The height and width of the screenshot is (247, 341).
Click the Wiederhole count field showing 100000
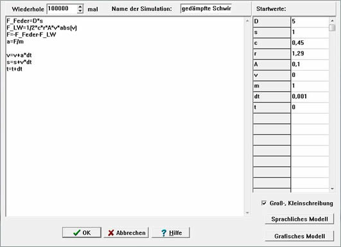click(62, 9)
